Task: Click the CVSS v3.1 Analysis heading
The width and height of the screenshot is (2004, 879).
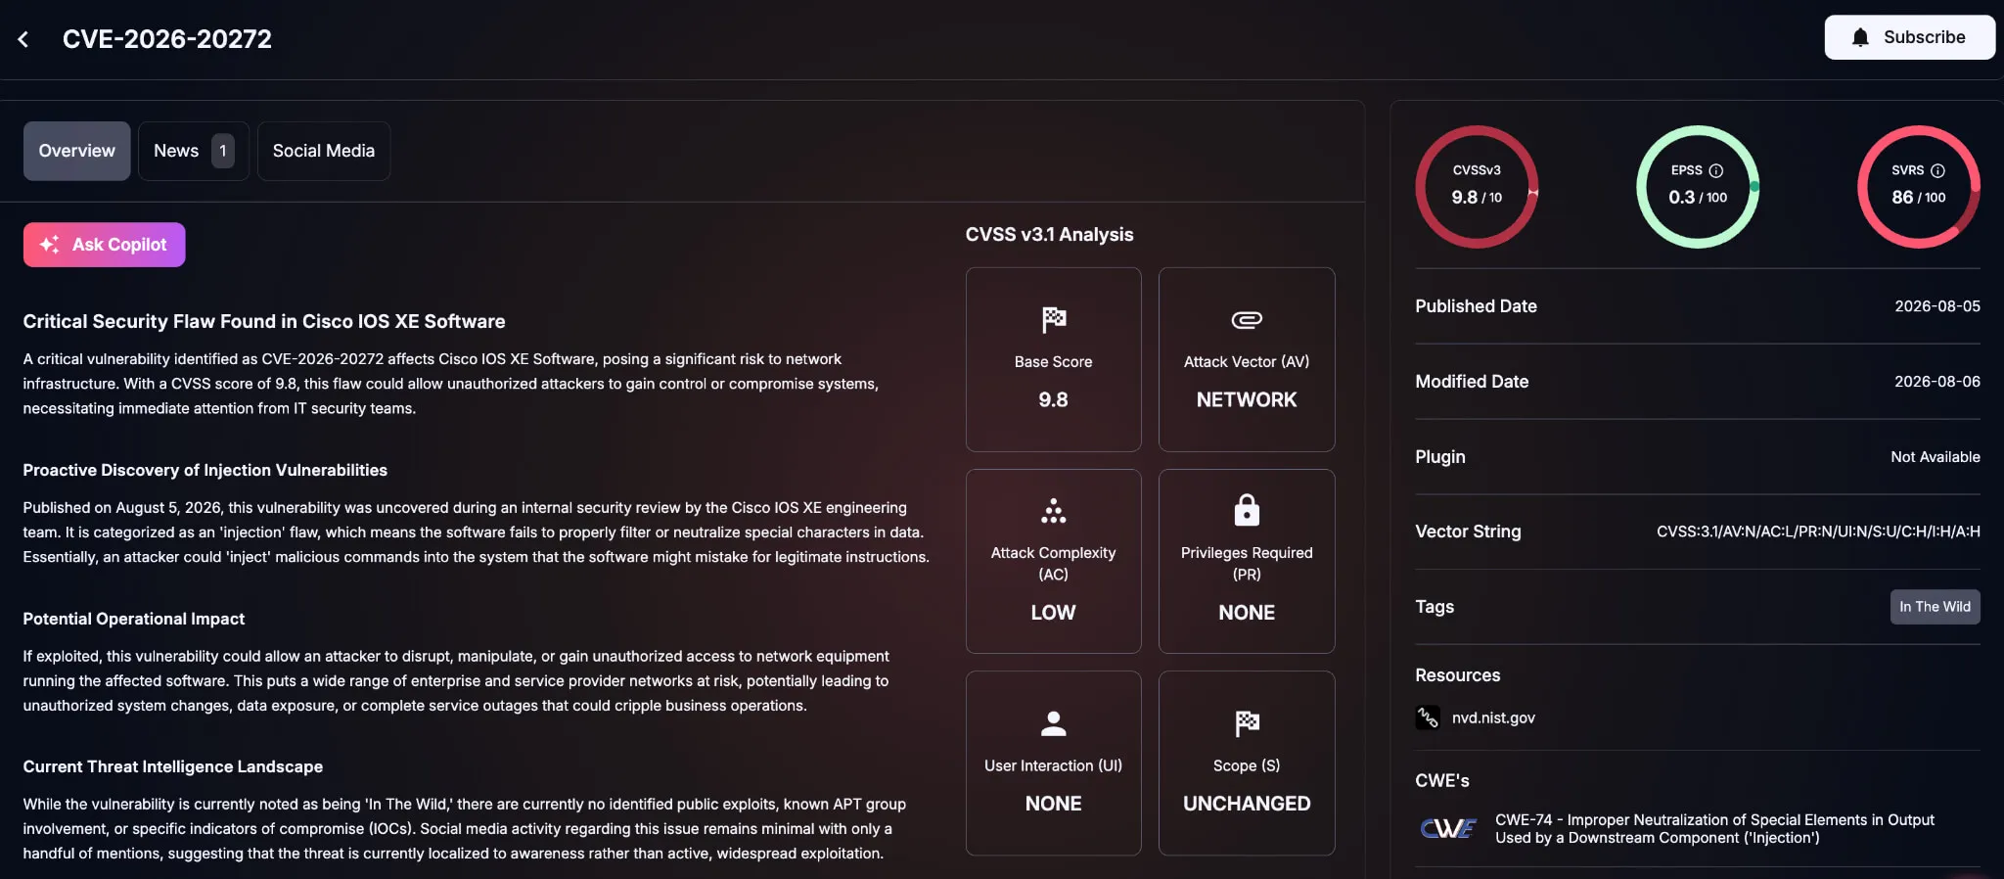Action: [1049, 235]
